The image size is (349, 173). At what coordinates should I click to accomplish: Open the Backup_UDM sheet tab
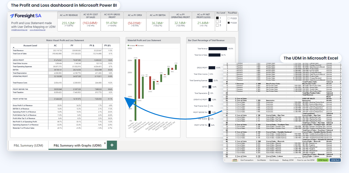pyautogui.click(x=288, y=160)
